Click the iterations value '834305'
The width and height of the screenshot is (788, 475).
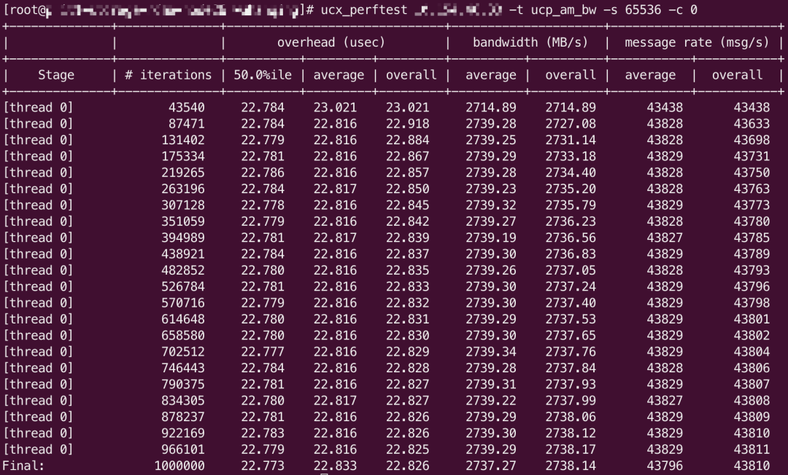(183, 401)
